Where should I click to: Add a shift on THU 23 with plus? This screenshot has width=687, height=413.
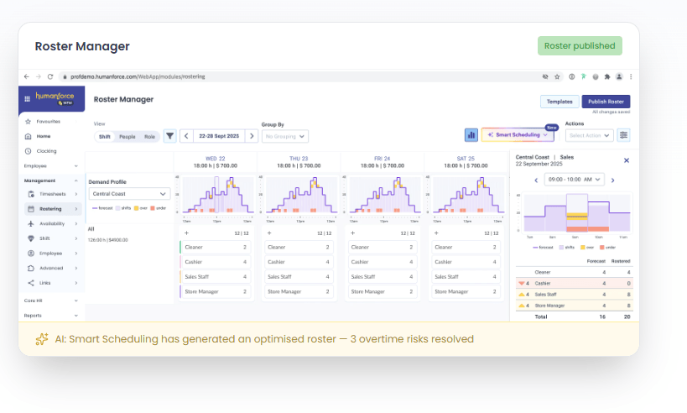click(269, 233)
